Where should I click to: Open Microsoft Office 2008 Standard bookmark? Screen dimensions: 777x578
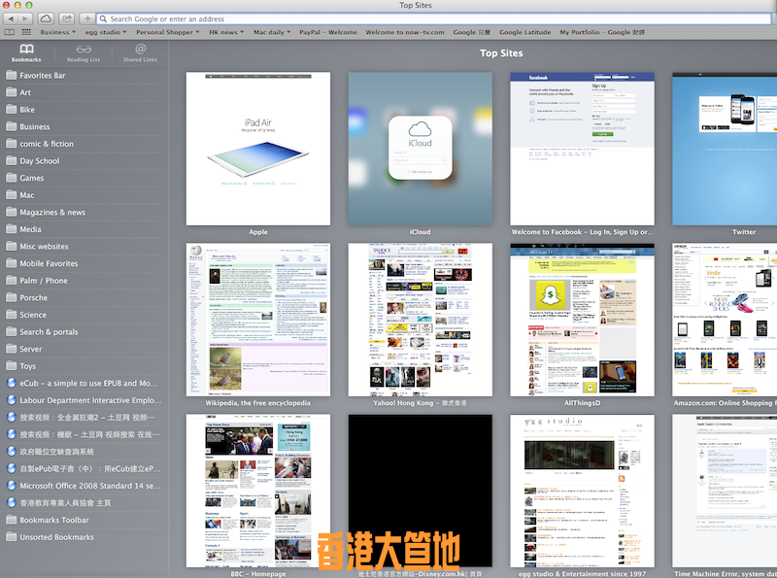[x=84, y=486]
